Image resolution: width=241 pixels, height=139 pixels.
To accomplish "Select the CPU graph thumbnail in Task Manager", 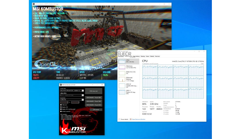I will [x=122, y=61].
